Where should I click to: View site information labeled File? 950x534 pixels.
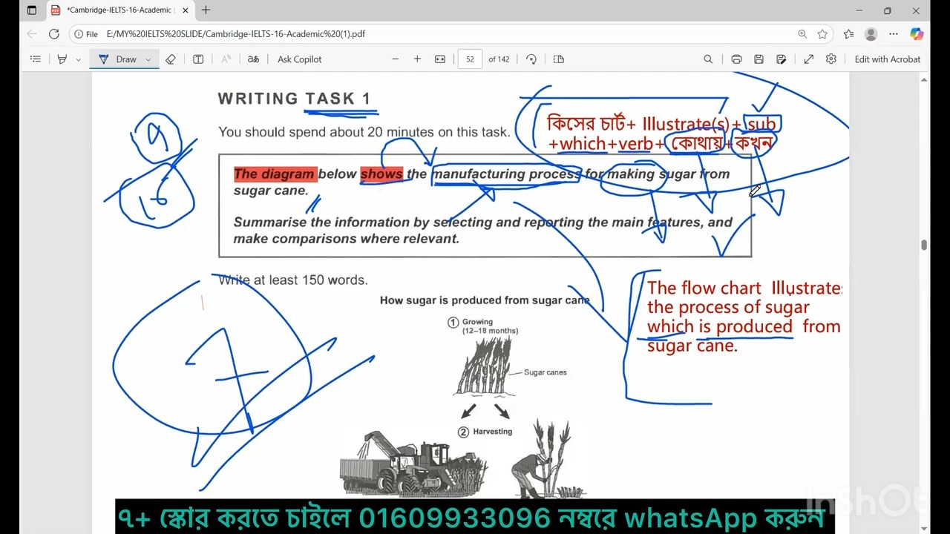(86, 34)
